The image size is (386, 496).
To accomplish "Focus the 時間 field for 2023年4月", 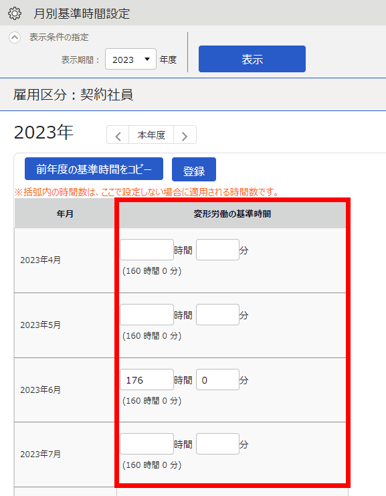I will [147, 250].
